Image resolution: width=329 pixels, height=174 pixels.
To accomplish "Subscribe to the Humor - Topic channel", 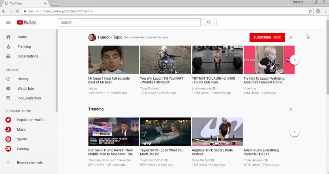I will [x=267, y=37].
